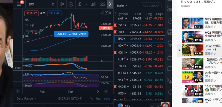The image size is (222, 107).
Task: Open the financials bar chart icon
Action: tap(93, 4)
